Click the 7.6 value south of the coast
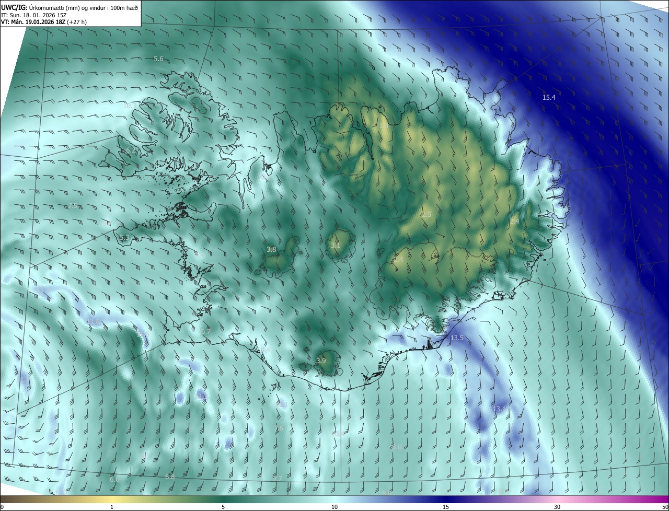The width and height of the screenshot is (669, 511). 279,428
